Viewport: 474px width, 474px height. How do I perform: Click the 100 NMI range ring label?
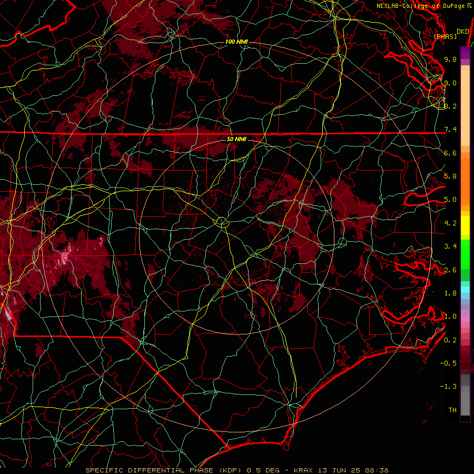236,42
